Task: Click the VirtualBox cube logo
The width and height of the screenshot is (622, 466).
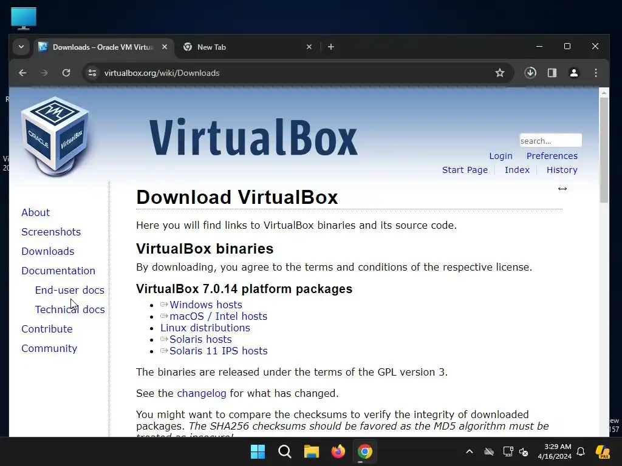Action: (x=55, y=136)
